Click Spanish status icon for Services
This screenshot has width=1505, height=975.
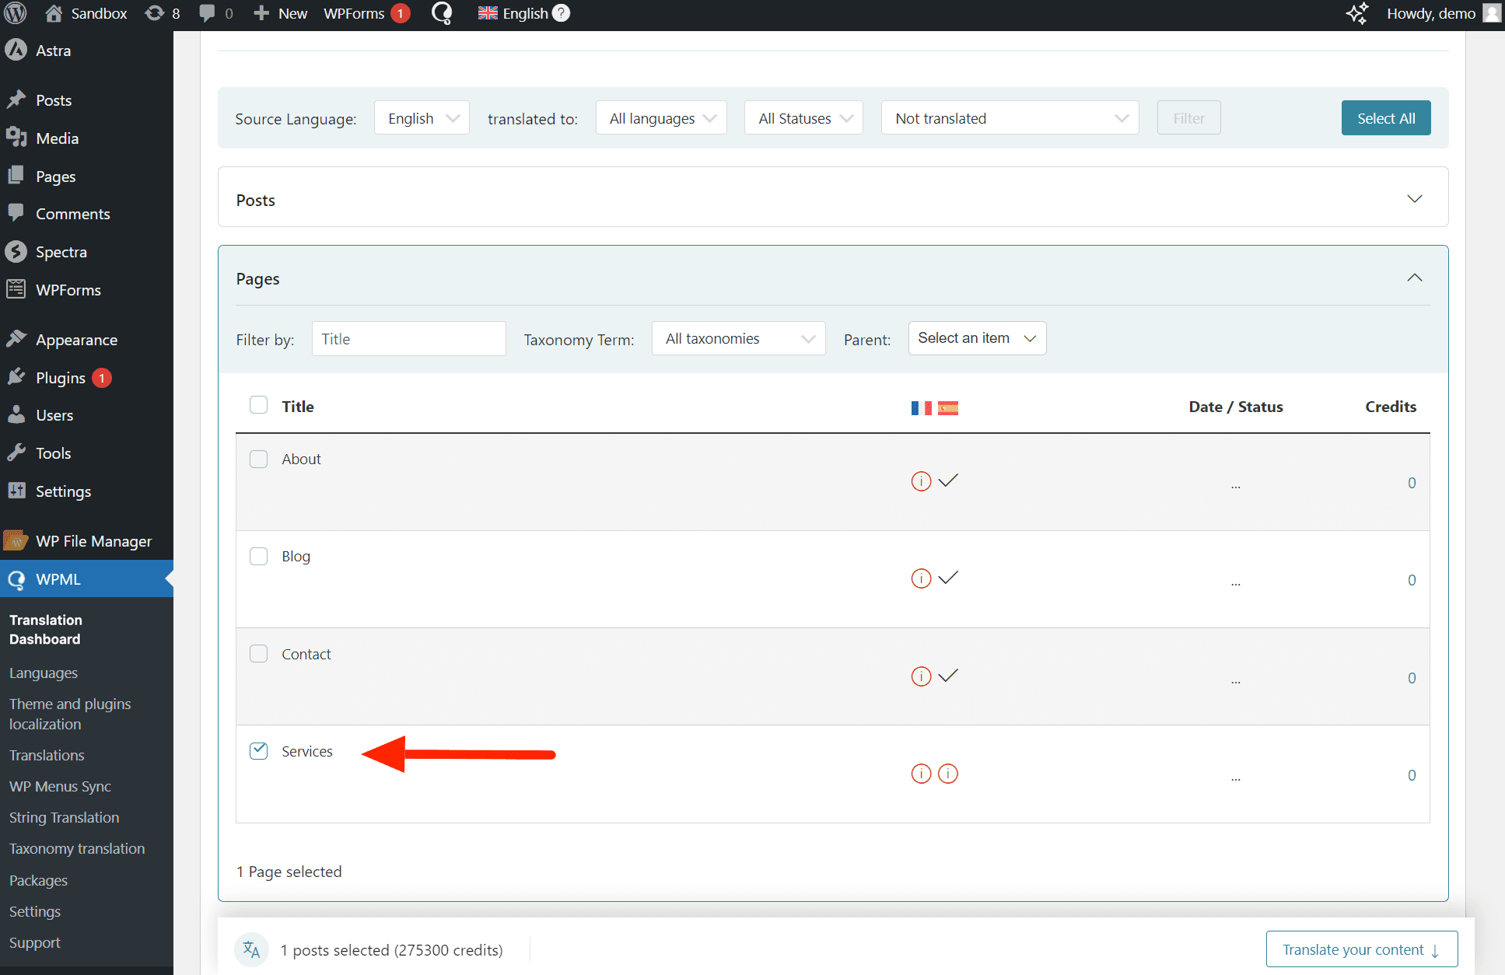[948, 774]
